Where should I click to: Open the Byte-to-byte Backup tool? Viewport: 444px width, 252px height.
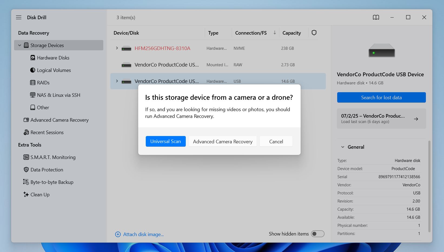(x=52, y=182)
